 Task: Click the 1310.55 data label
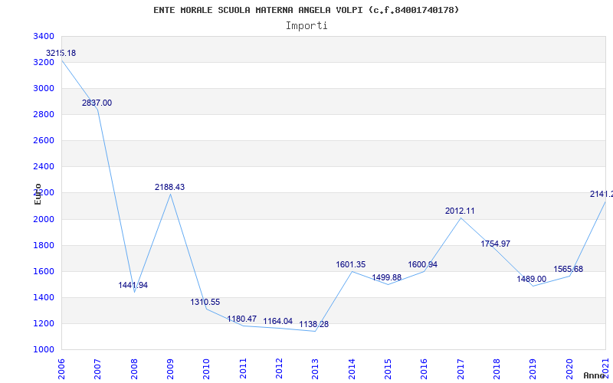[205, 302]
